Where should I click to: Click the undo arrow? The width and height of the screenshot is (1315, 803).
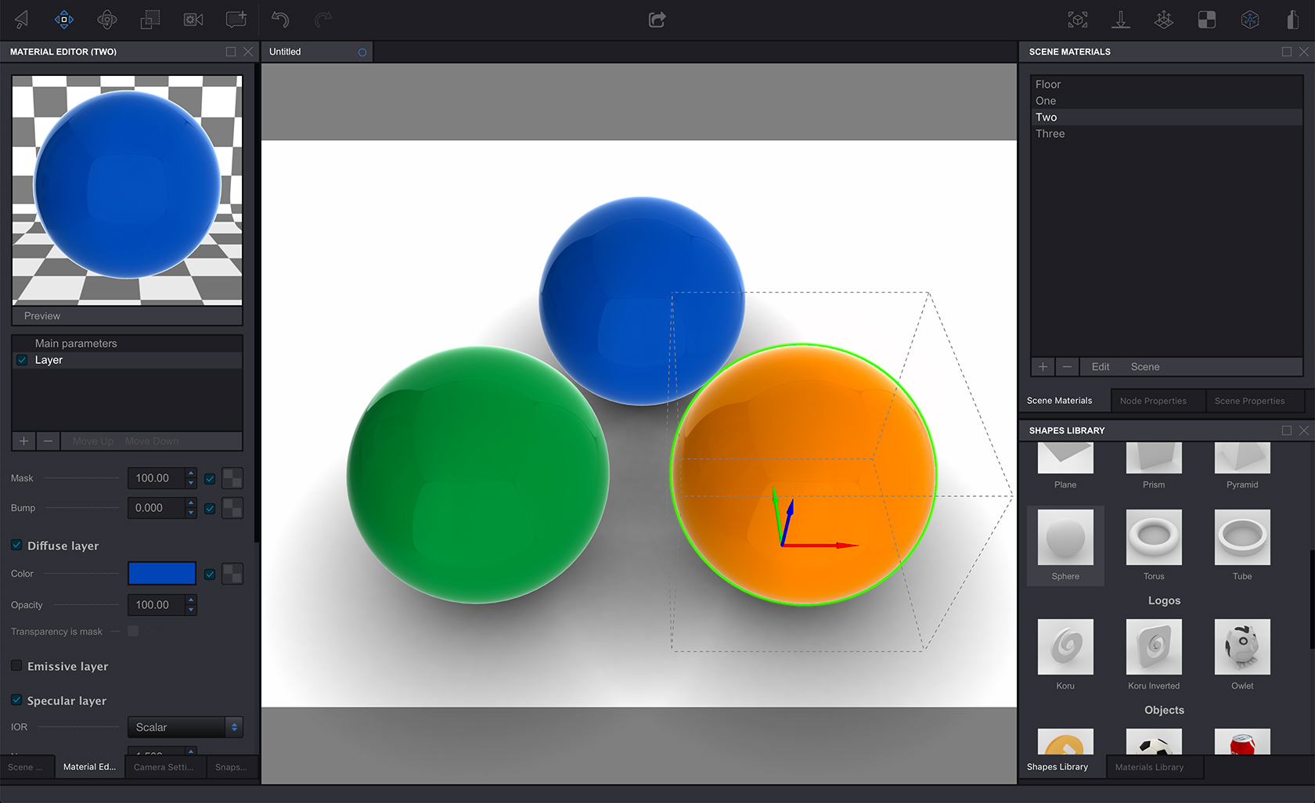click(280, 20)
